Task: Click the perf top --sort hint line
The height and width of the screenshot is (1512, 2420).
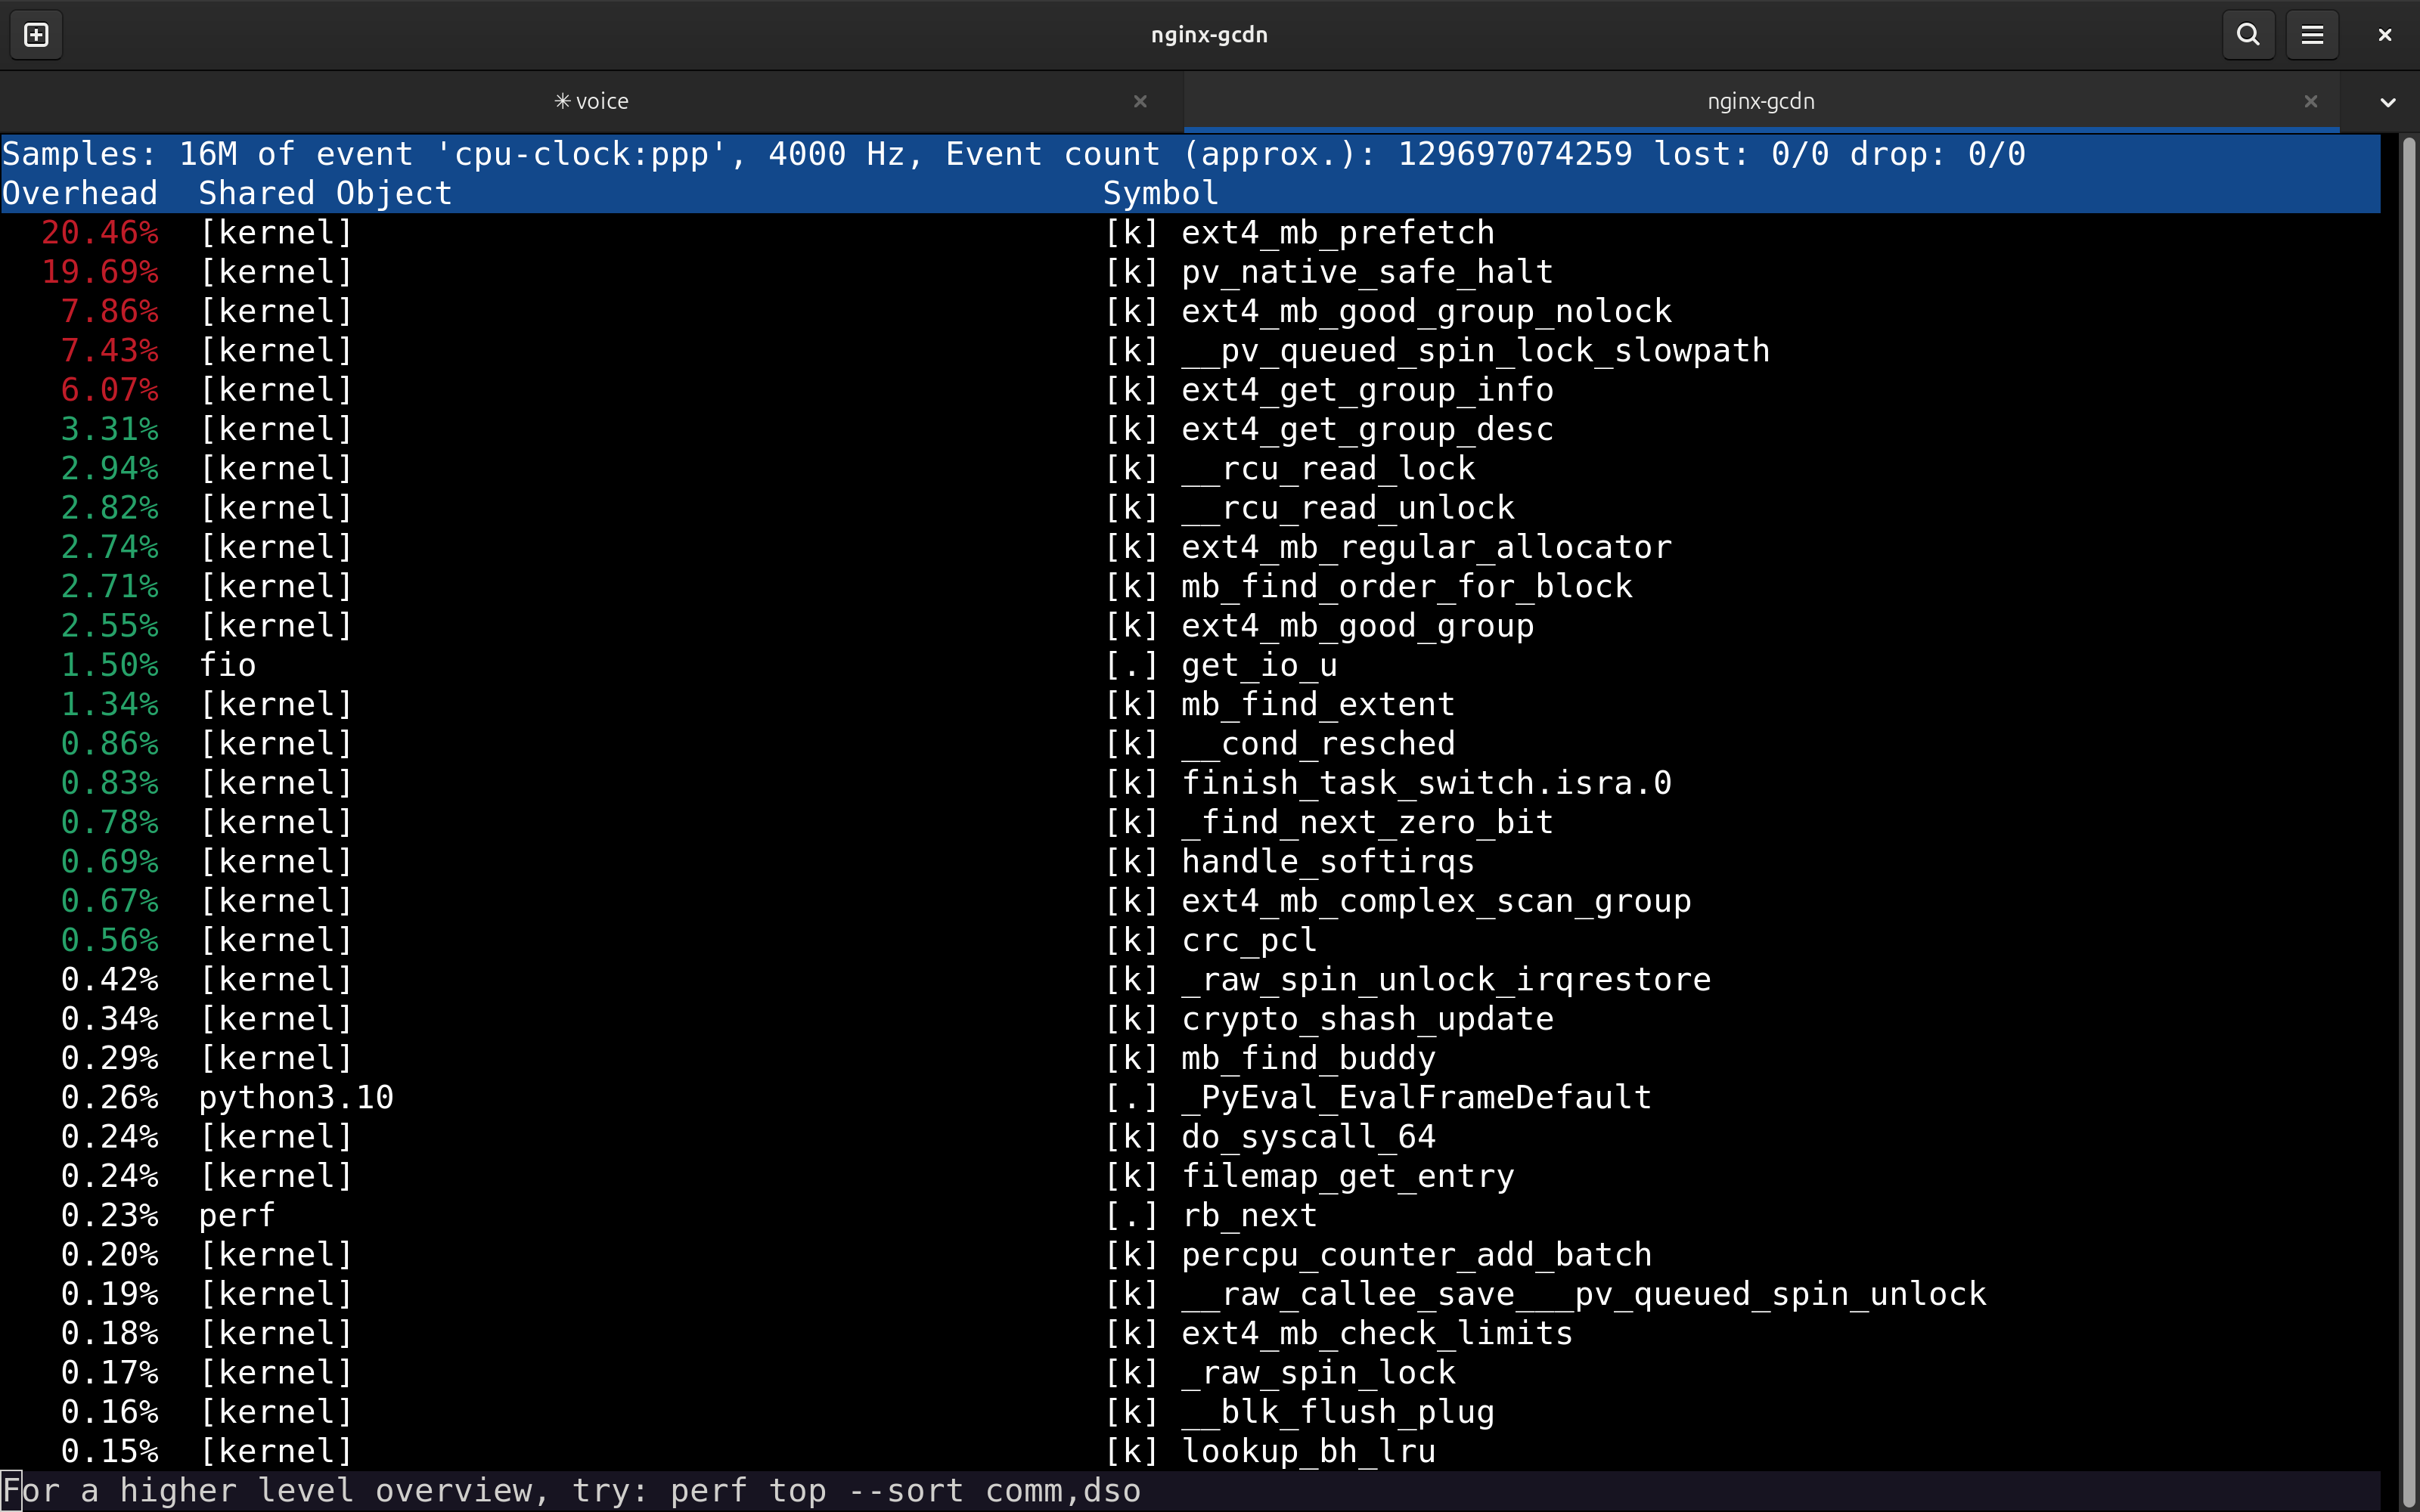Action: 571,1491
